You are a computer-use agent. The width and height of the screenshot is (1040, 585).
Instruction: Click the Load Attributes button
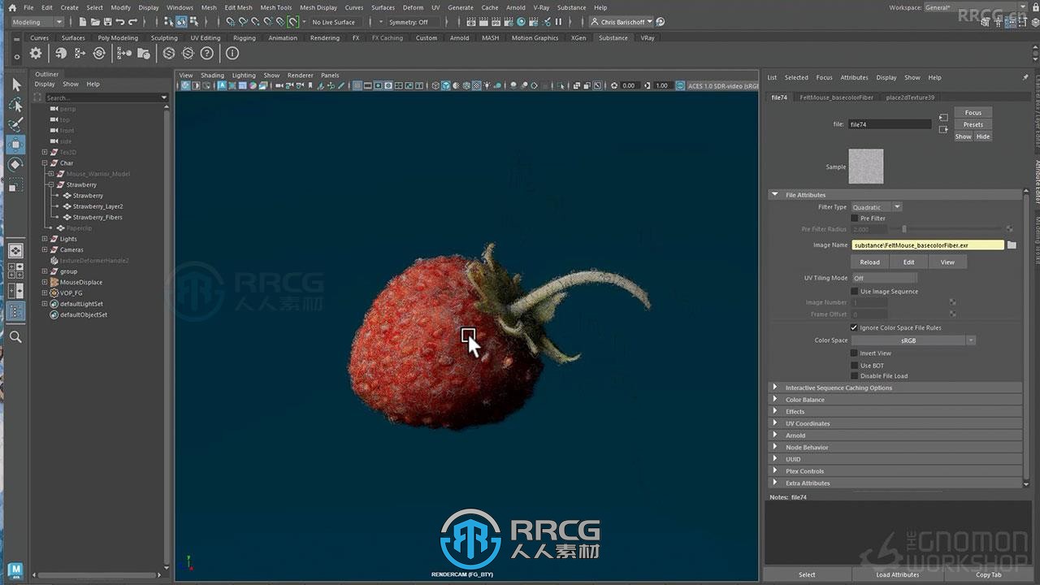pos(898,574)
